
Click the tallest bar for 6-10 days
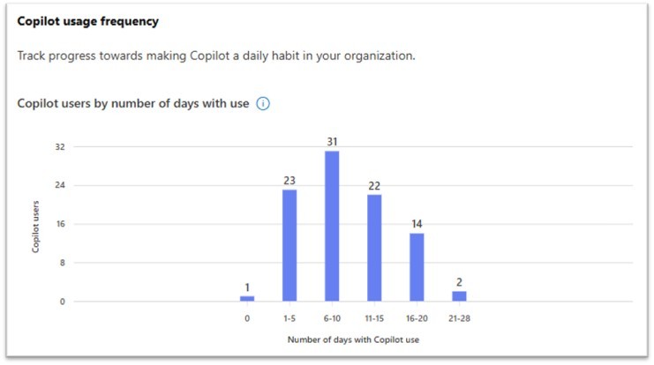[332, 226]
